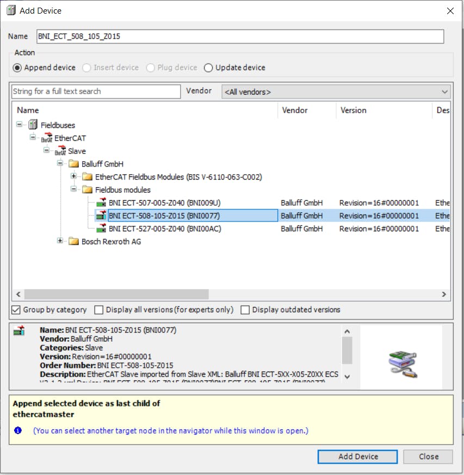464x475 pixels.
Task: Click Revision cell of BNI ECT-507-005-Z040 row
Action: tap(379, 202)
